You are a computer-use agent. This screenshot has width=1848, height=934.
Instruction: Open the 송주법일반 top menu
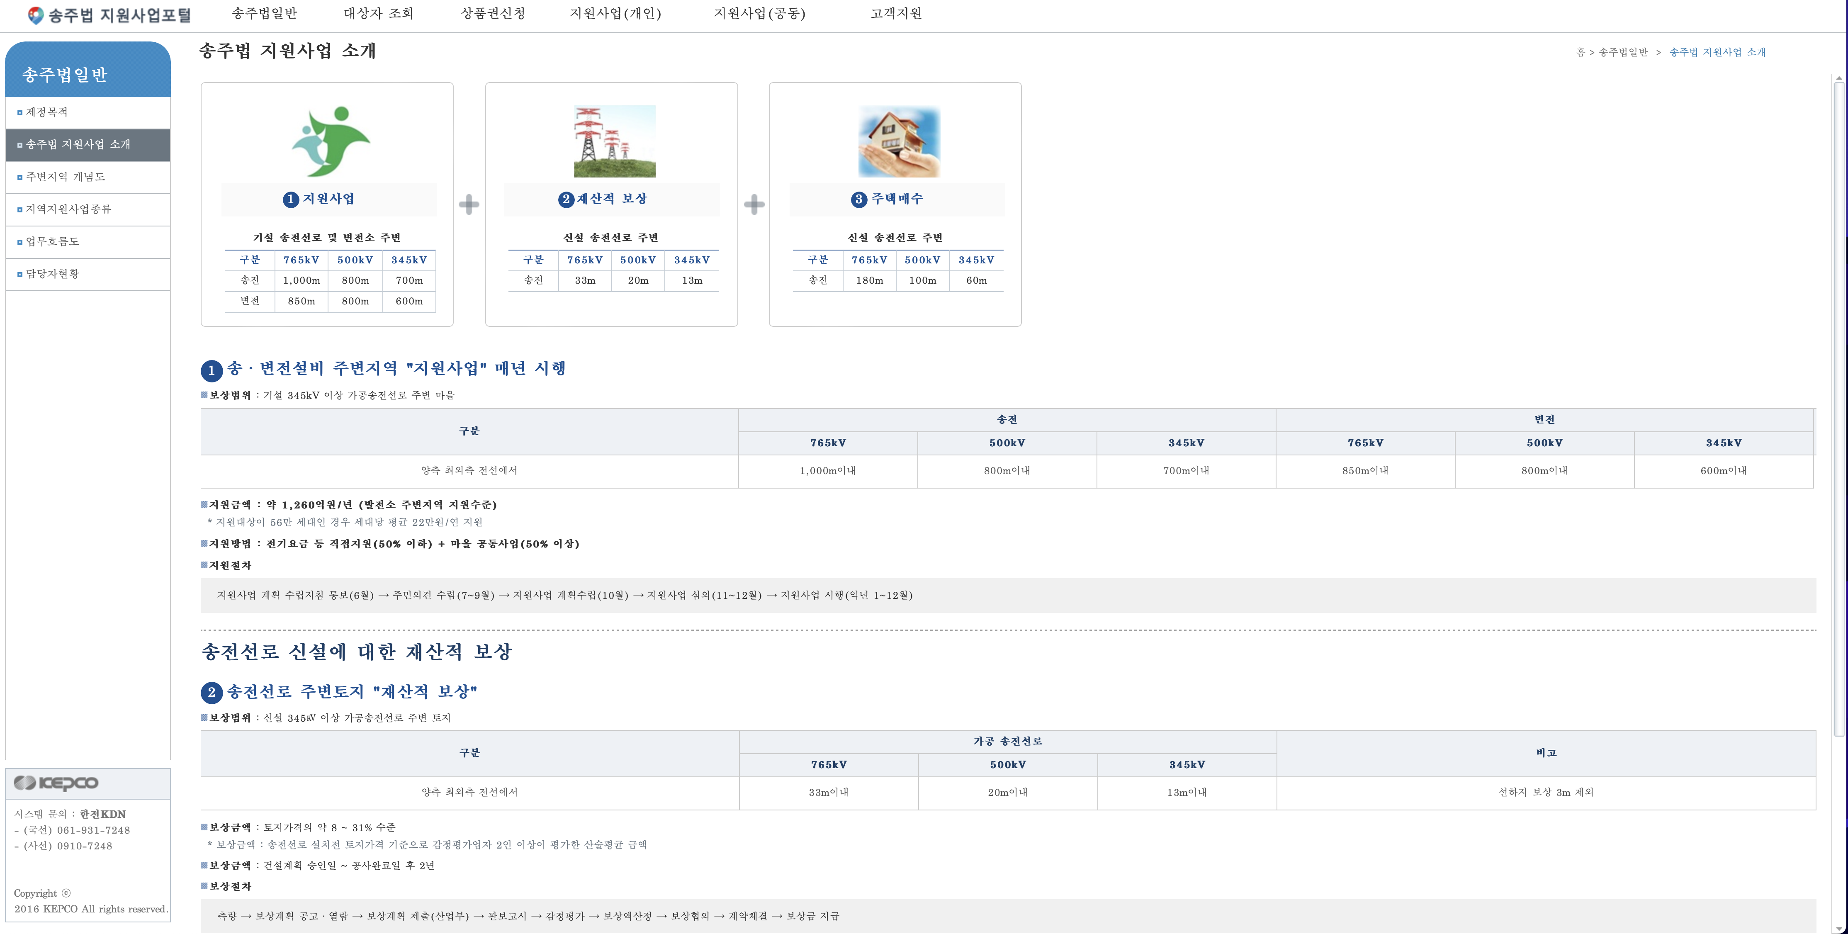point(264,14)
